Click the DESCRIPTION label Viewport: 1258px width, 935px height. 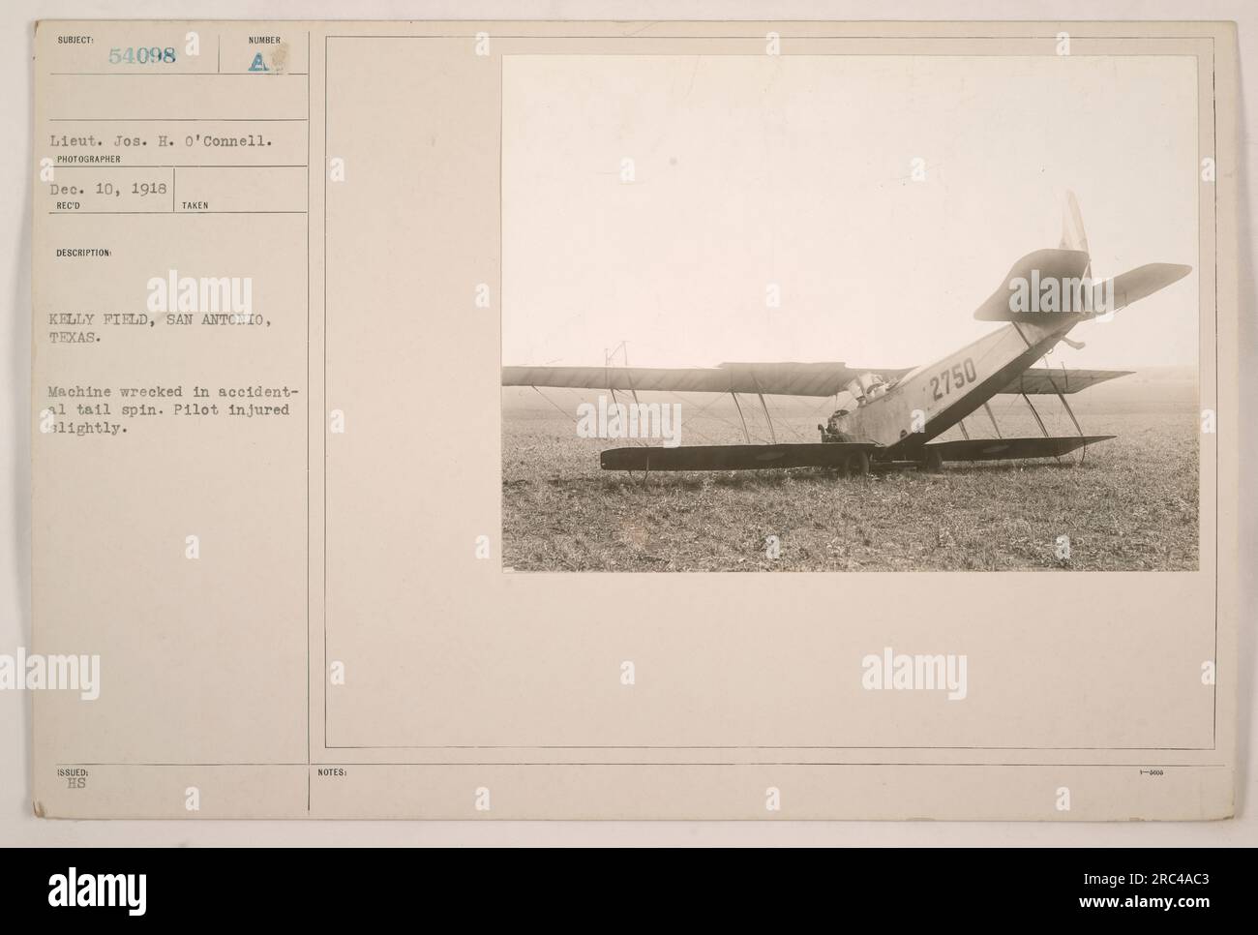tap(86, 253)
